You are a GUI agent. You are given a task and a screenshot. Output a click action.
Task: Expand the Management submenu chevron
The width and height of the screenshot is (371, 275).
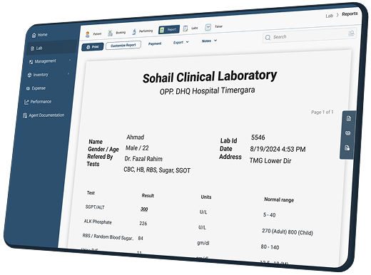[x=70, y=61]
